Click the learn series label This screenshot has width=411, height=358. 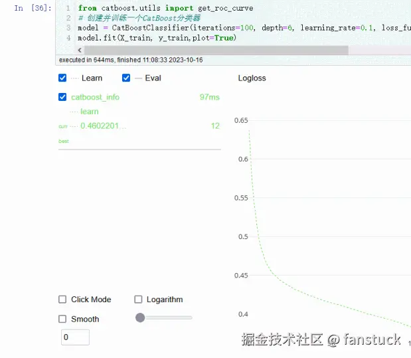[90, 112]
